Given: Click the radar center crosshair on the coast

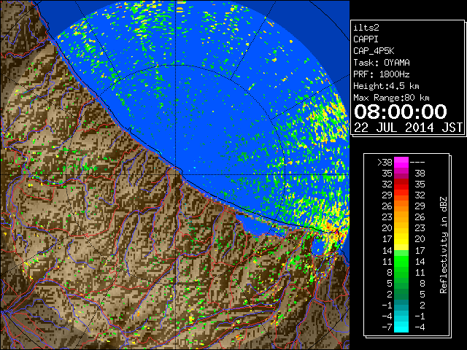Looking at the screenshot, I should click(176, 175).
